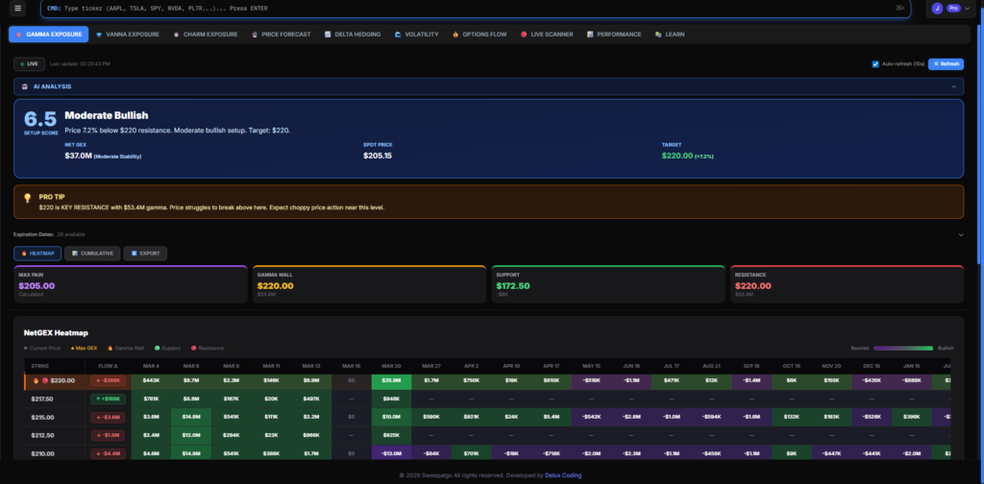
Task: Click the Bearish-Bullish gradient legend bar
Action: 903,348
